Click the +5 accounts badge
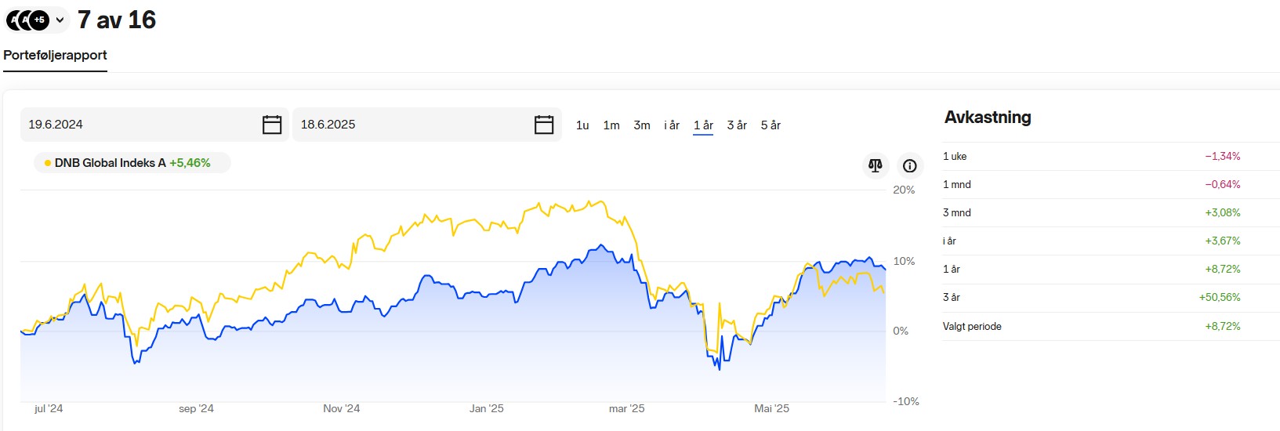The height and width of the screenshot is (431, 1280). (x=39, y=20)
